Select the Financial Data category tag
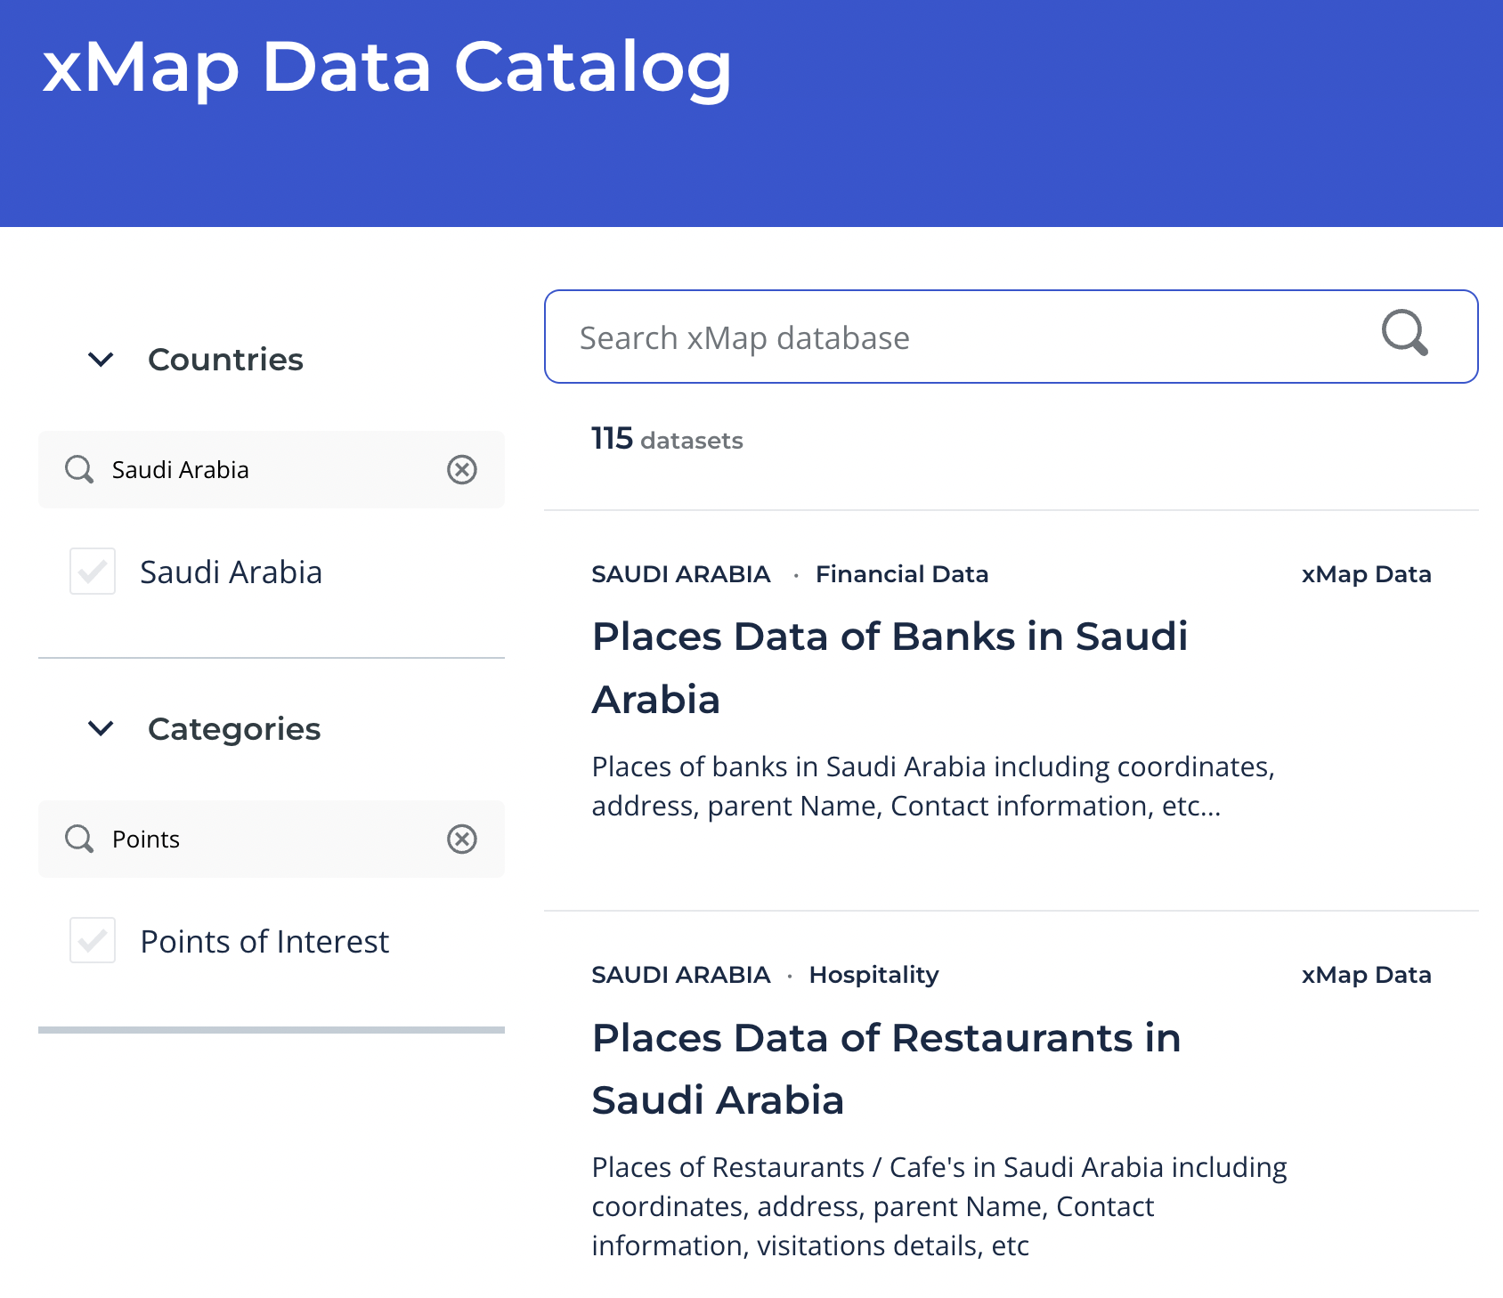This screenshot has width=1503, height=1298. (901, 574)
